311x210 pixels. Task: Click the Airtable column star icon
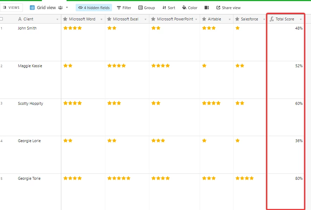(x=204, y=19)
